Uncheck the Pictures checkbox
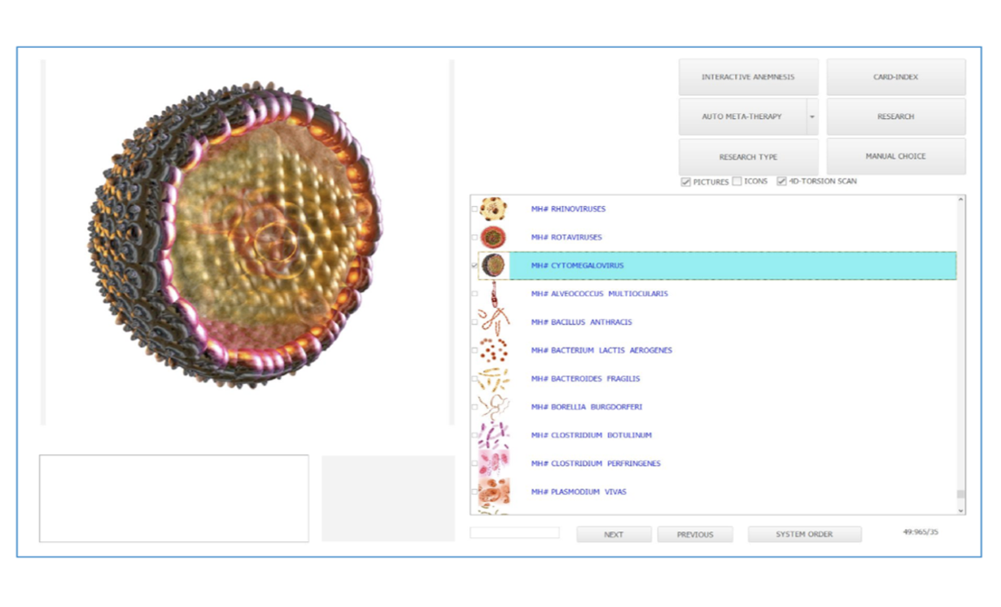Image resolution: width=1001 pixels, height=607 pixels. 686,182
